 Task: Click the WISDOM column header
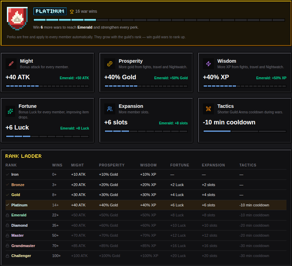click(148, 165)
